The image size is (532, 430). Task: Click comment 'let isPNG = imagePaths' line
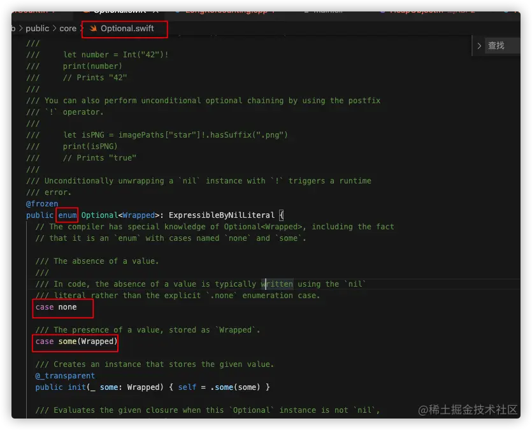coord(175,135)
